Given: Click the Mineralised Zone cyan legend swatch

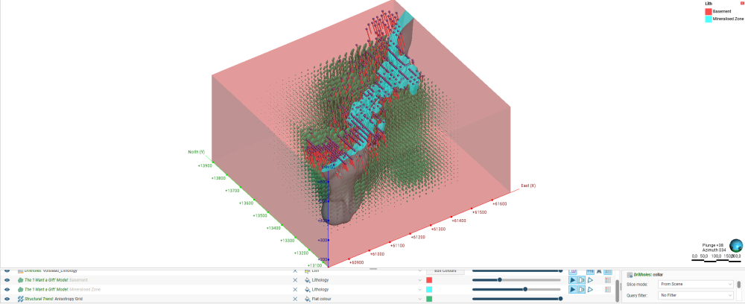Looking at the screenshot, I should [708, 19].
